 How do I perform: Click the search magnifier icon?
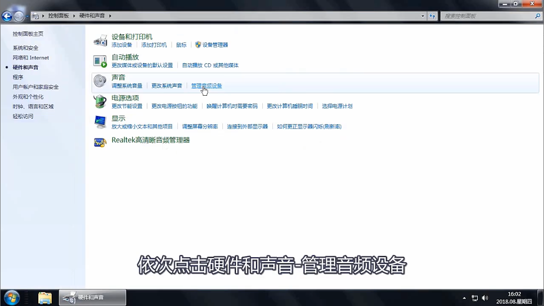click(538, 16)
